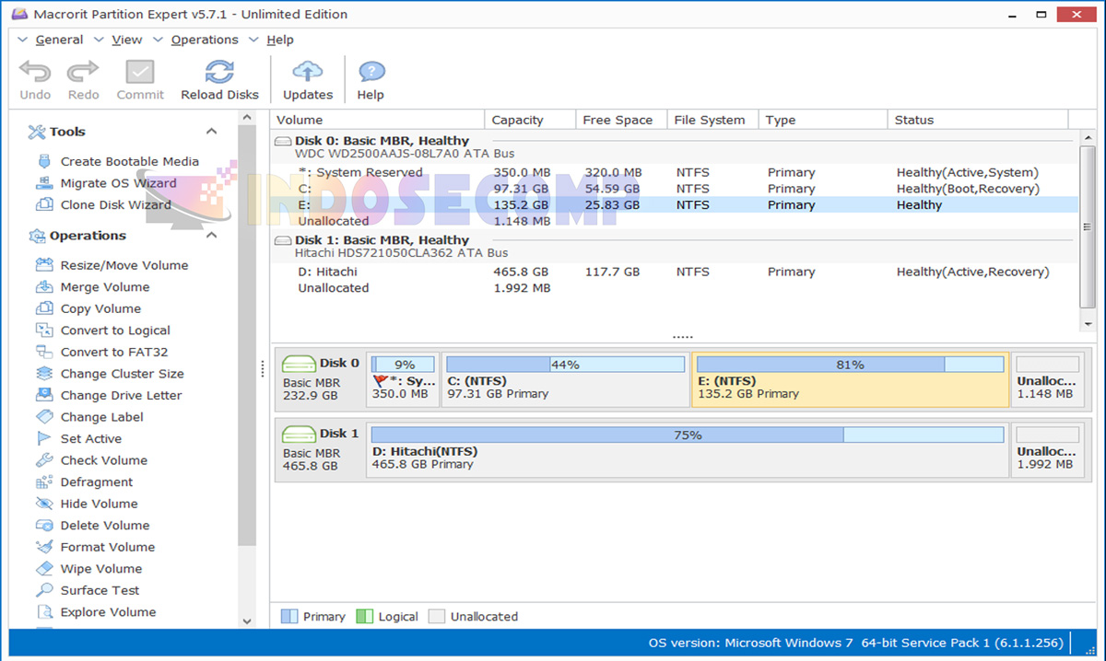
Task: Select 1.148 MB Unallocated list row
Action: pos(674,221)
